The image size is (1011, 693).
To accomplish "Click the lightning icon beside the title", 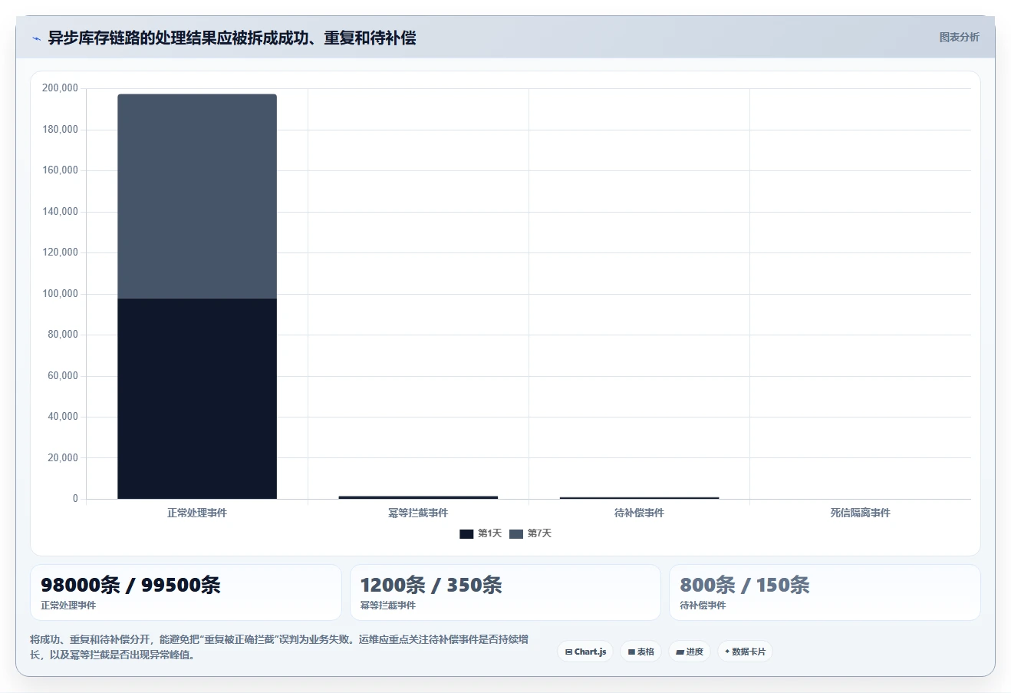I will click(x=36, y=38).
